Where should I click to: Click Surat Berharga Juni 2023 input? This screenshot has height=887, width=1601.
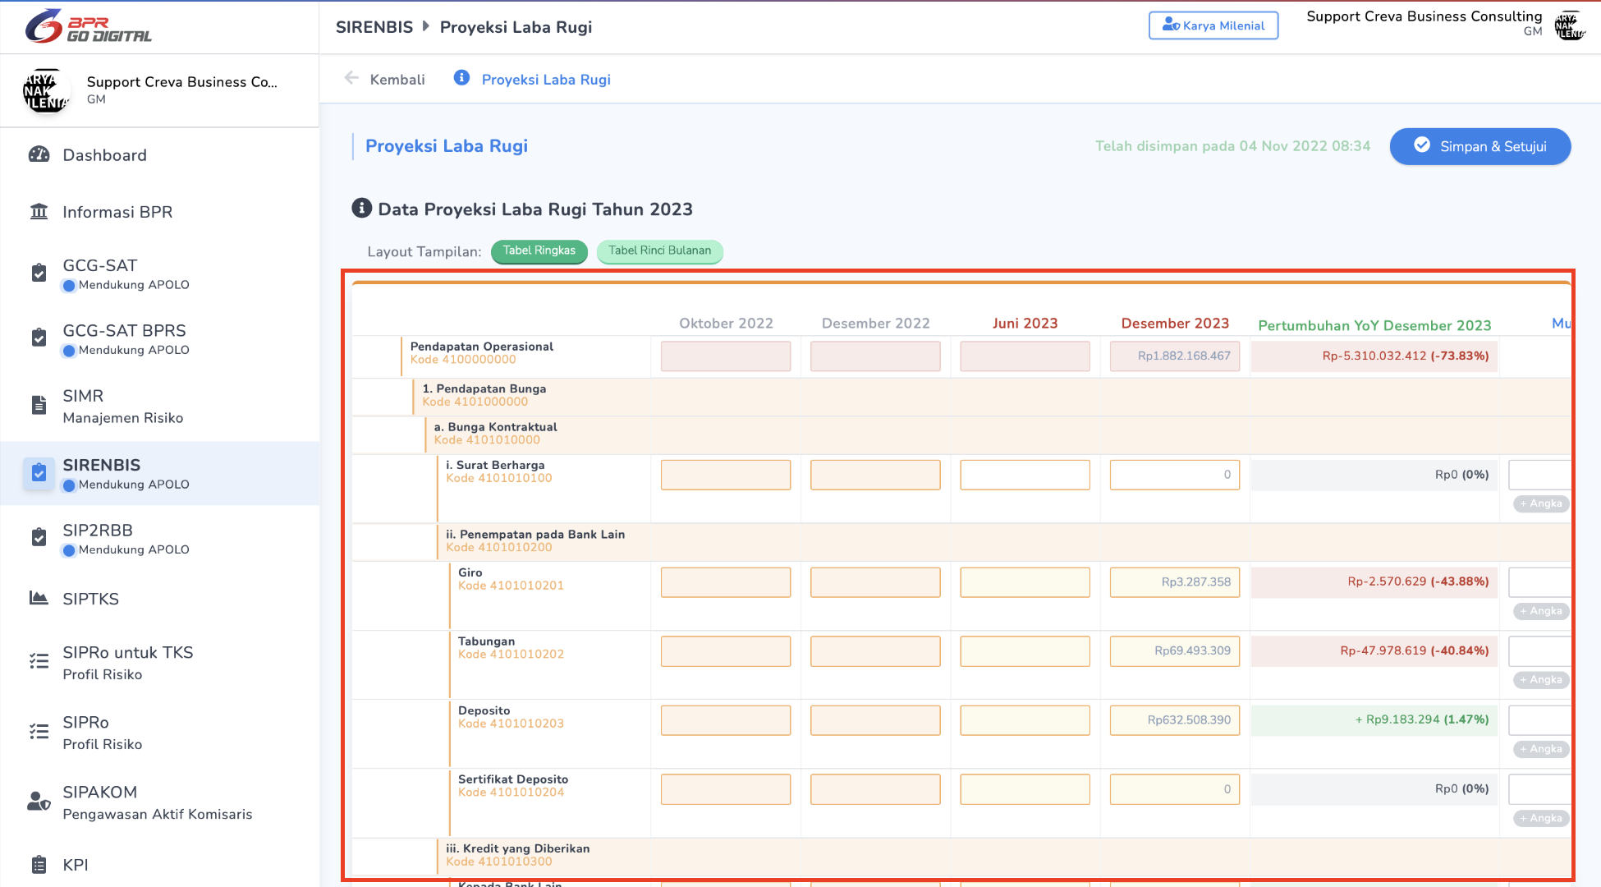point(1025,475)
